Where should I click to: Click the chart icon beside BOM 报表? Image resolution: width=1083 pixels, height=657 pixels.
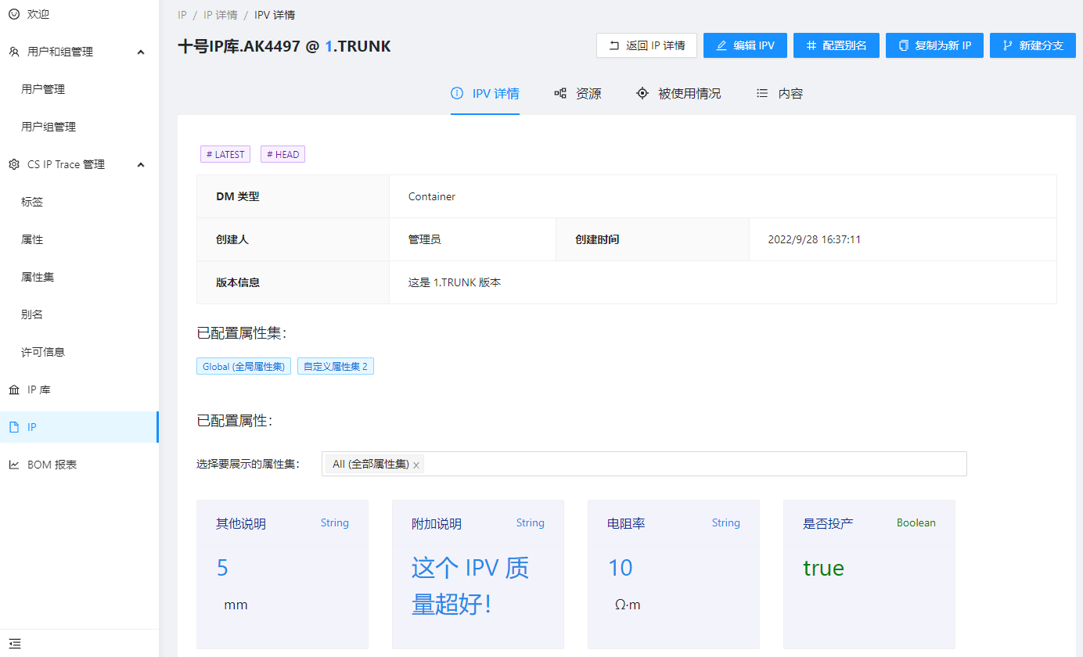coord(14,465)
